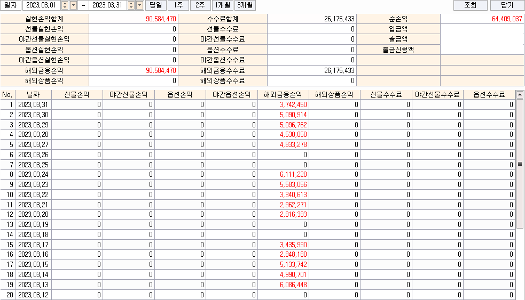Open the end date calendar dropdown

pyautogui.click(x=140, y=5)
